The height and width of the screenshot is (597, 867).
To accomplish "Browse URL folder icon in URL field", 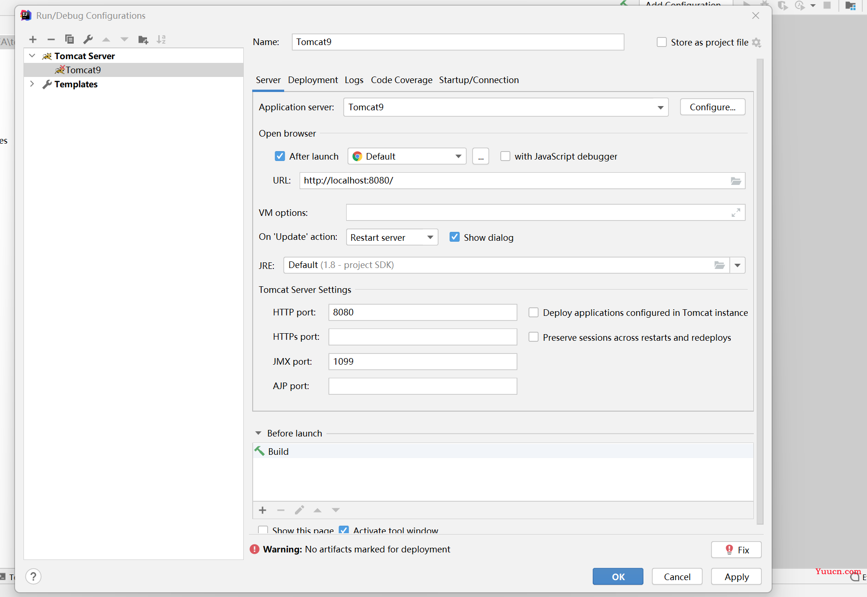I will coord(735,181).
